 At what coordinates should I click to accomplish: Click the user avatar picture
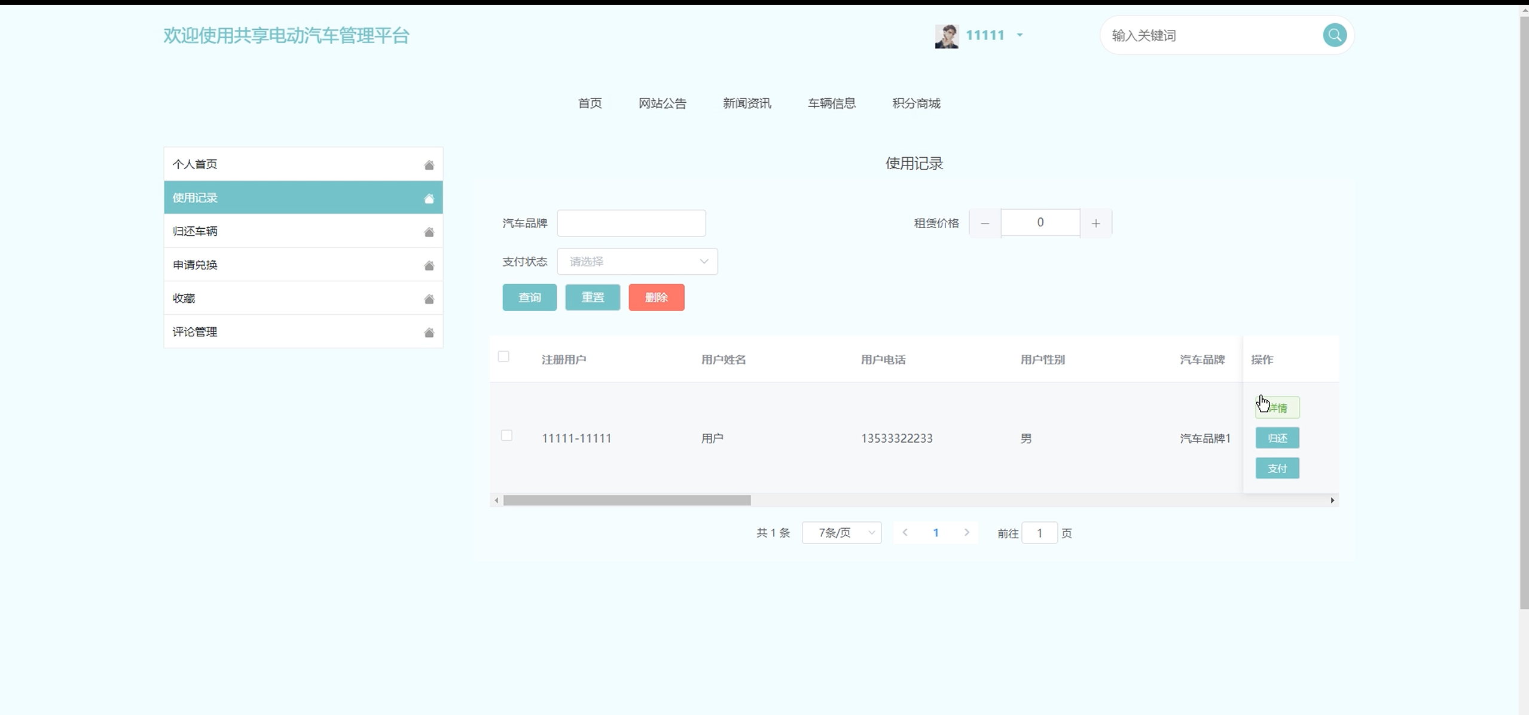click(947, 36)
